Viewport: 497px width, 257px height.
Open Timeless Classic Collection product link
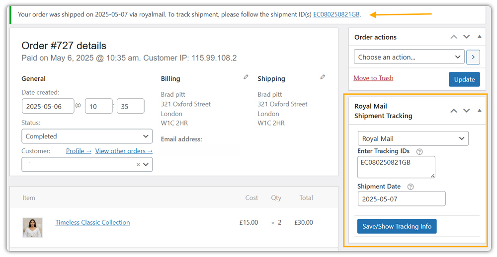[x=92, y=222]
